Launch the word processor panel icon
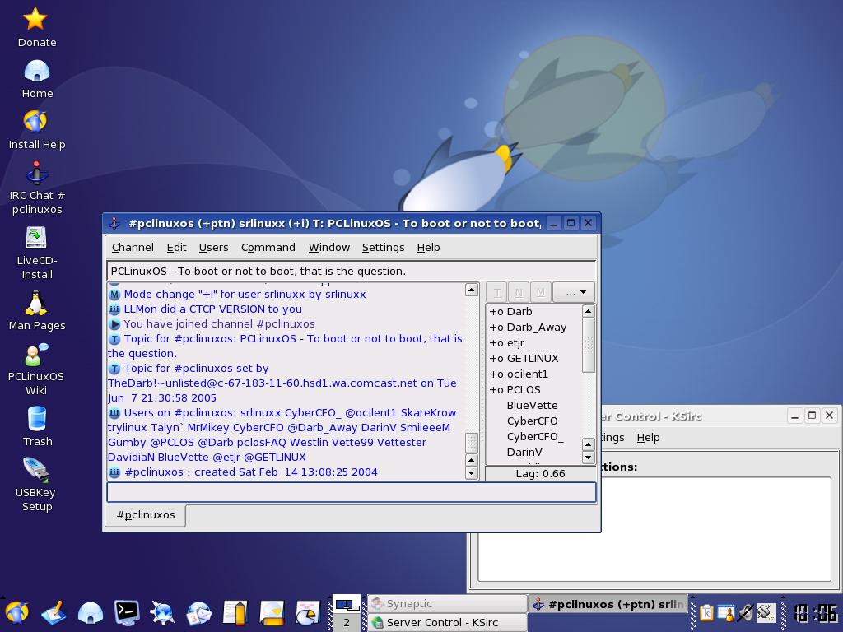The height and width of the screenshot is (632, 843). point(235,612)
